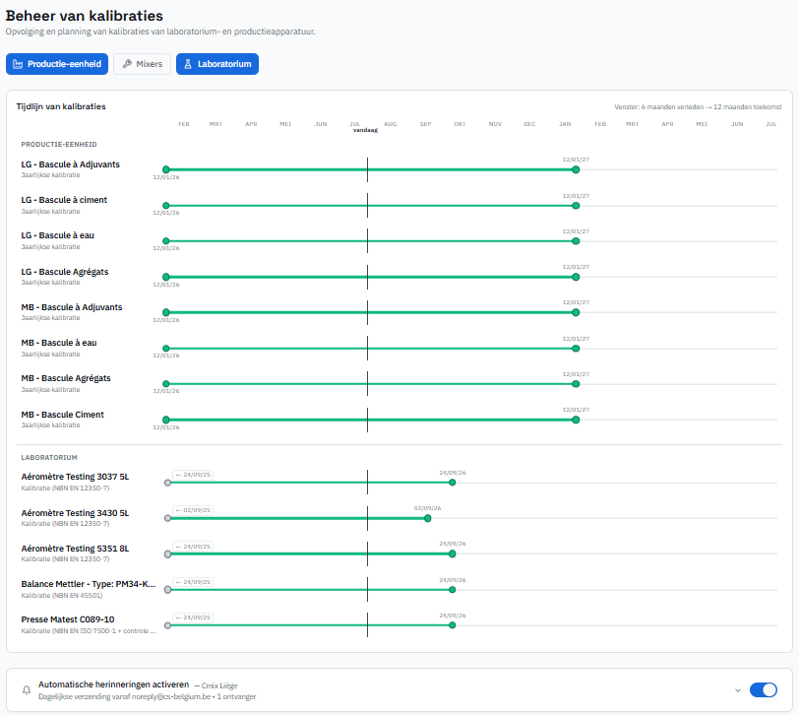Toggle the Laboratorium filter chip
Screen dimensions: 799x716
217,64
